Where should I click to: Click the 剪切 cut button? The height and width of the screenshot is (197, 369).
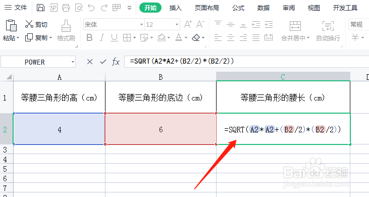point(36,24)
